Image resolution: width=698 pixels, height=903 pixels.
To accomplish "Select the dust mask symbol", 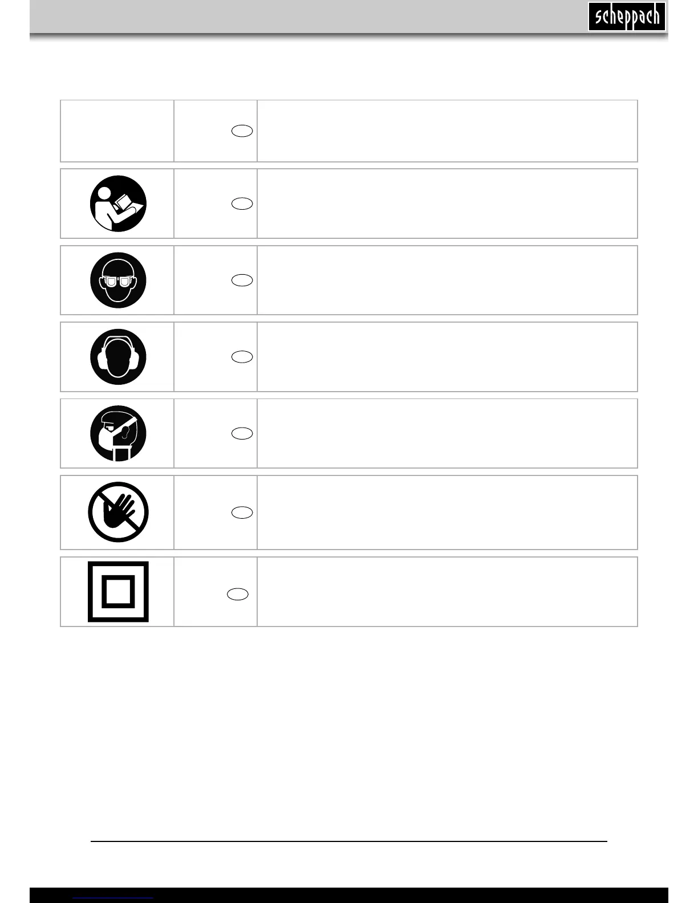I will (118, 433).
